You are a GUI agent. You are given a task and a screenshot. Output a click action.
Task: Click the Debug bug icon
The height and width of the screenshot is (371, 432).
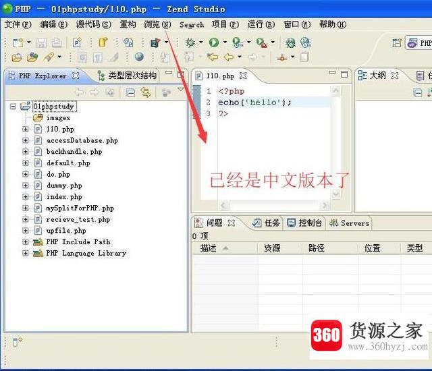(x=190, y=42)
